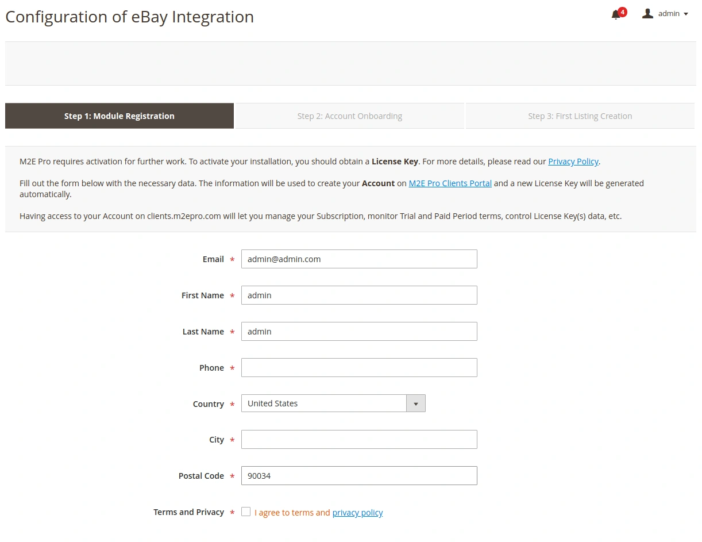
Task: Click the admin user avatar icon
Action: (647, 14)
